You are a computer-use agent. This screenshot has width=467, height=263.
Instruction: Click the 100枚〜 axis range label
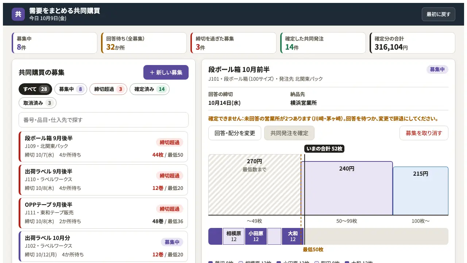click(x=420, y=221)
